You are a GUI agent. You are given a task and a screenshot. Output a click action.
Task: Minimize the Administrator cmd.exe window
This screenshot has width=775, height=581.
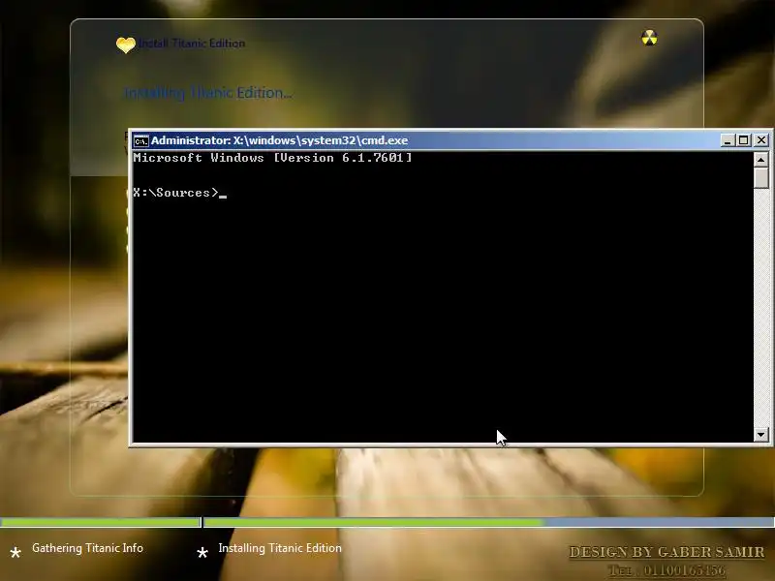click(727, 140)
